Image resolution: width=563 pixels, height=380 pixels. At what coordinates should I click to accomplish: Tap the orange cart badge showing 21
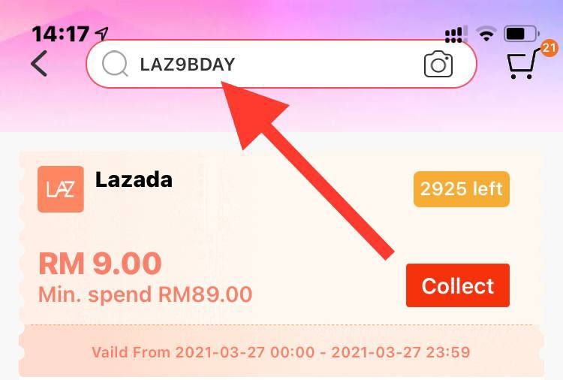[549, 48]
